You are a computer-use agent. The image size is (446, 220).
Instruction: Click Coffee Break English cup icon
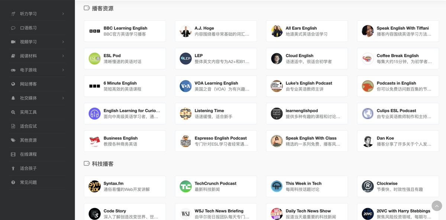coord(368,59)
